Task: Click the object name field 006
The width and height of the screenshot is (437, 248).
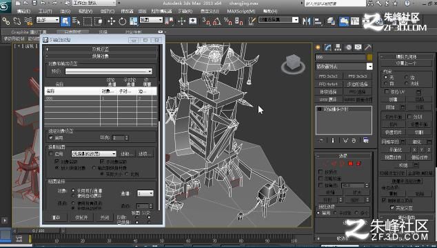Action: (x=341, y=58)
